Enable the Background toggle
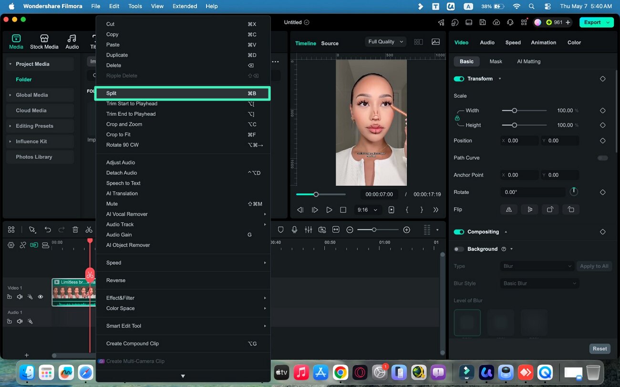 (x=459, y=249)
